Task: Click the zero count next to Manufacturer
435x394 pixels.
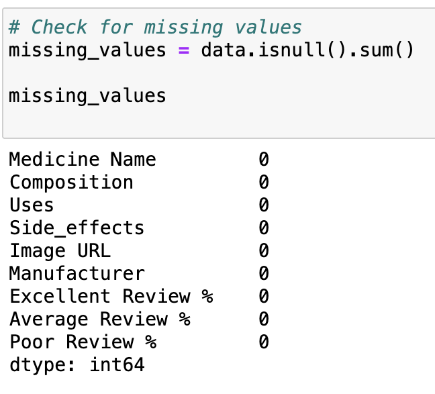Action: pos(263,273)
